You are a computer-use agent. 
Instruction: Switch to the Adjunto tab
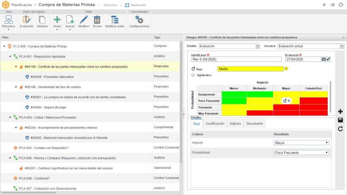[x=235, y=124]
